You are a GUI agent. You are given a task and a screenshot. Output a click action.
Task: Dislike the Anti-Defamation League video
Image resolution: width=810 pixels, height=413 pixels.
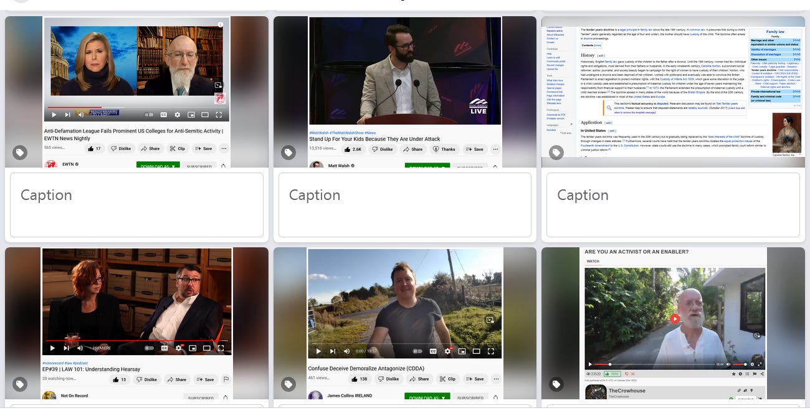point(120,149)
